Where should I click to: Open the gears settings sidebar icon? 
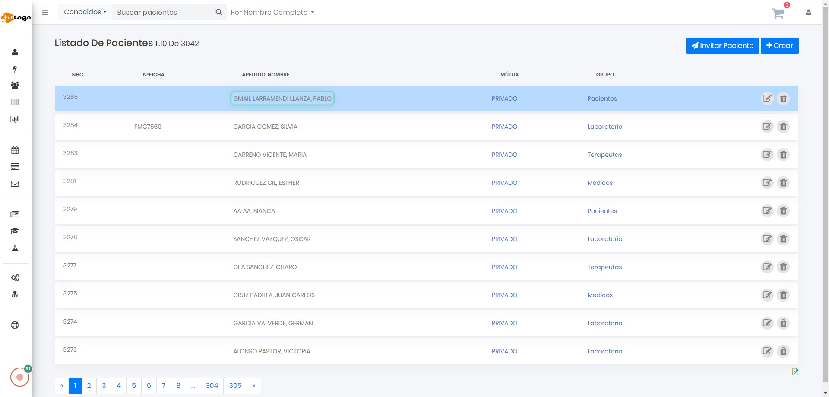click(x=15, y=278)
